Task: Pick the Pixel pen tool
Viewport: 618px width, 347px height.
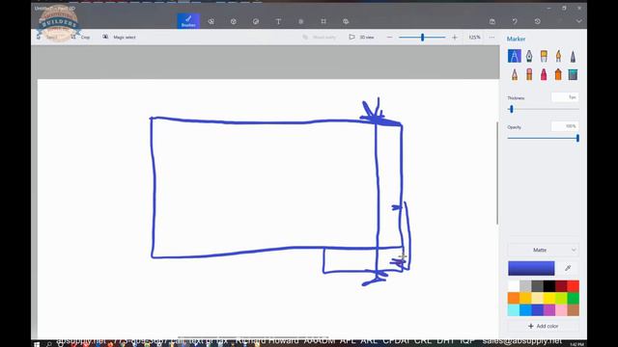Action: 573,56
